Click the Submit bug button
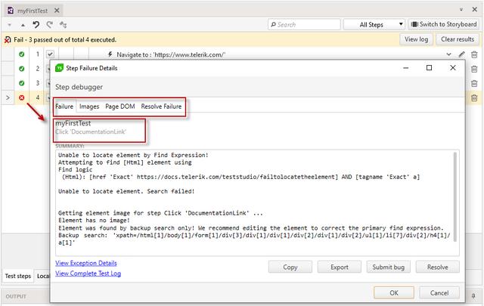Viewport: 484px width, 306px height. pos(388,267)
